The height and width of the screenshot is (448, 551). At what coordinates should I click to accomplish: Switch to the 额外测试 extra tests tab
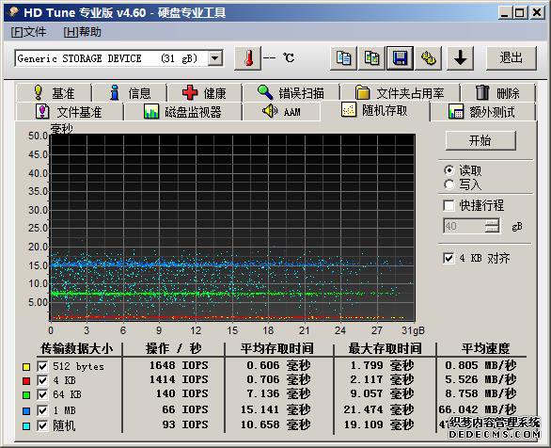pyautogui.click(x=482, y=112)
